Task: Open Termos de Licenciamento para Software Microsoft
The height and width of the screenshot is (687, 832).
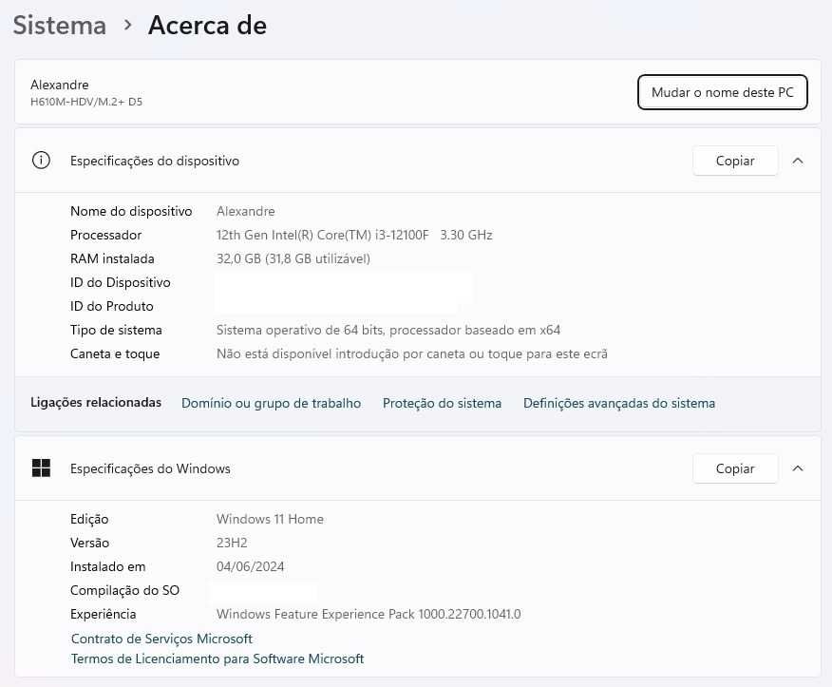Action: pyautogui.click(x=217, y=658)
